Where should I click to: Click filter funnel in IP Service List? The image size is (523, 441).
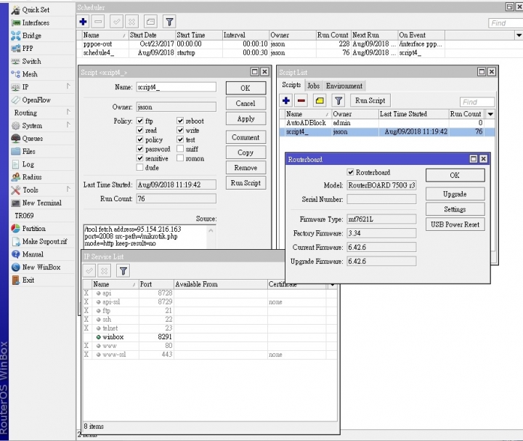coord(123,271)
